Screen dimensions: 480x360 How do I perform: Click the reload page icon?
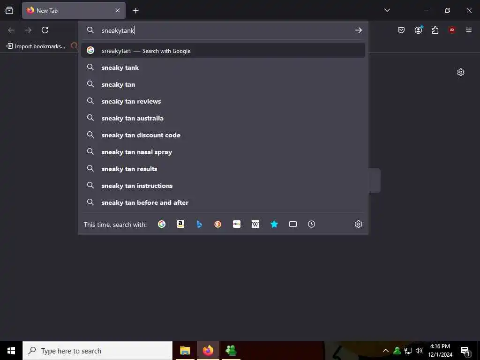(45, 30)
